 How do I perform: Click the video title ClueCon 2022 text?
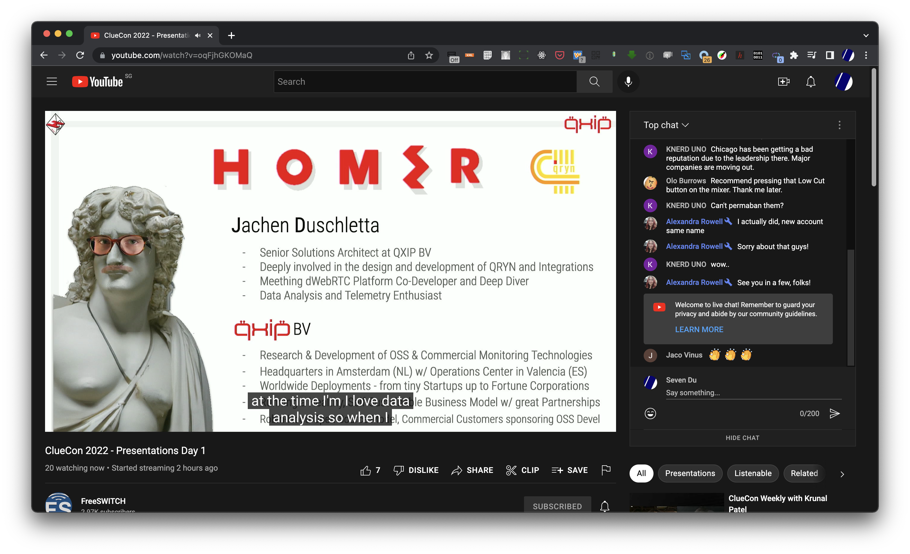click(x=125, y=451)
